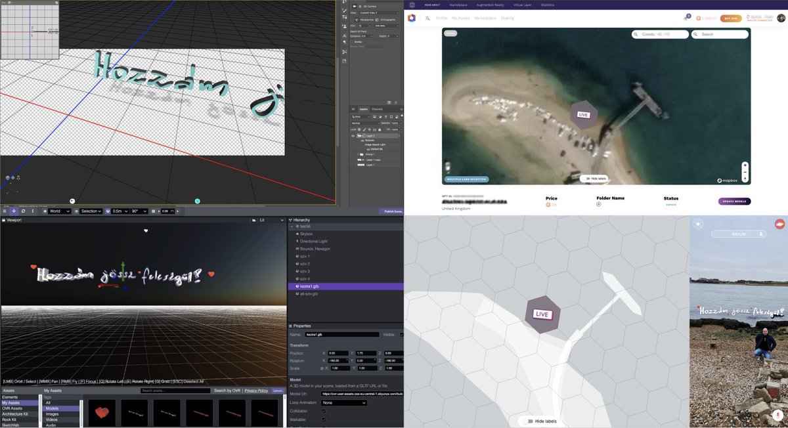
Task: Select Architecture Kit in Assets list
Action: click(x=20, y=414)
